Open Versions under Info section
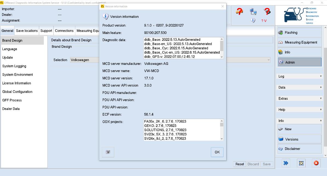327x176 pixels. (299, 139)
